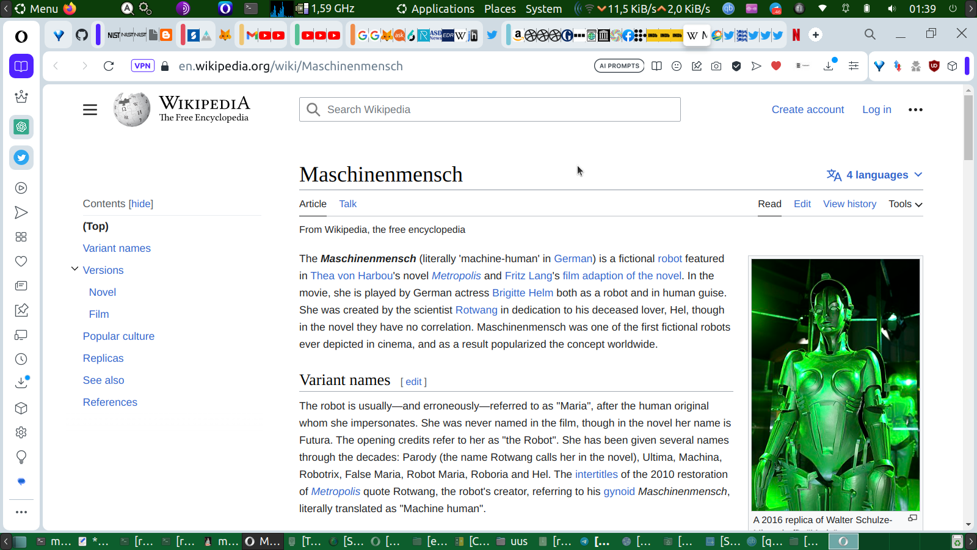
Task: Open Wikipedia main menu hamburger
Action: [90, 110]
